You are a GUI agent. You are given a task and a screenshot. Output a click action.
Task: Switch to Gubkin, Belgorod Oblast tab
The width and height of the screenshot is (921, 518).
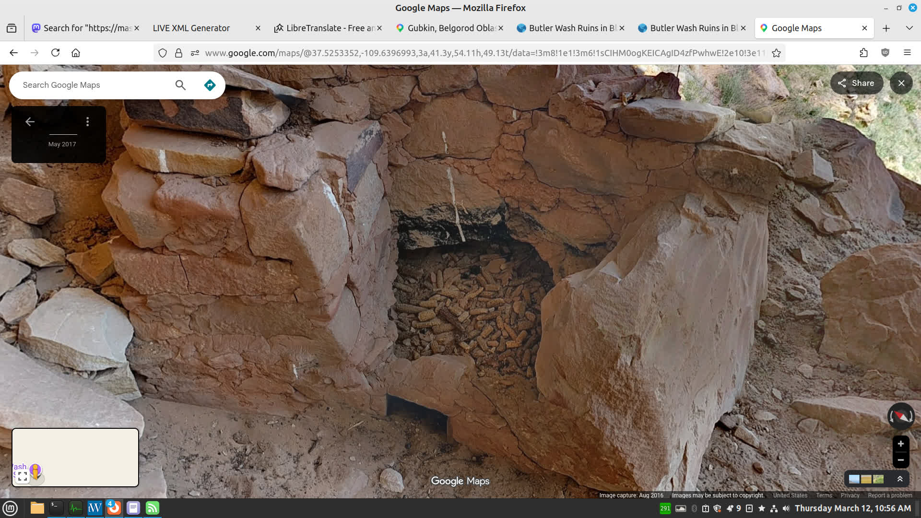coord(450,28)
